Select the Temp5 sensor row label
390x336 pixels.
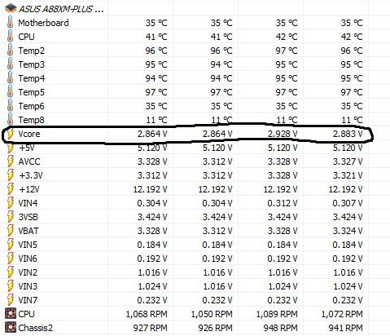[31, 92]
